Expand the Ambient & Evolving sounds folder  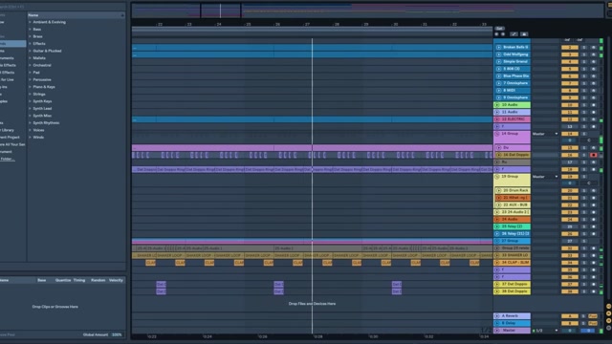30,22
